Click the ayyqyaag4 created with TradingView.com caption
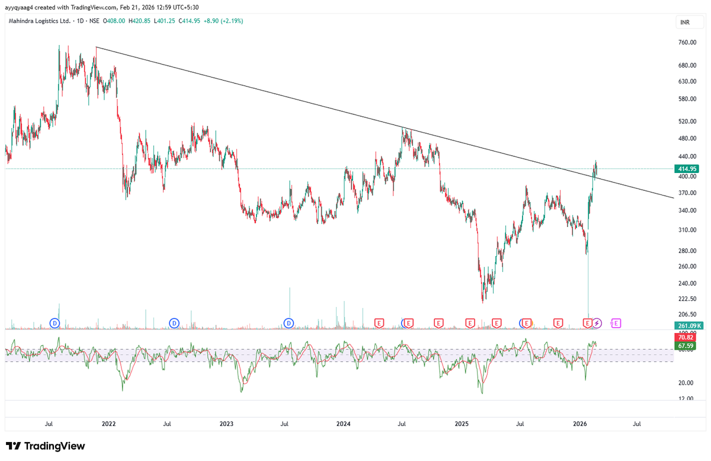711x461 pixels. (101, 7)
